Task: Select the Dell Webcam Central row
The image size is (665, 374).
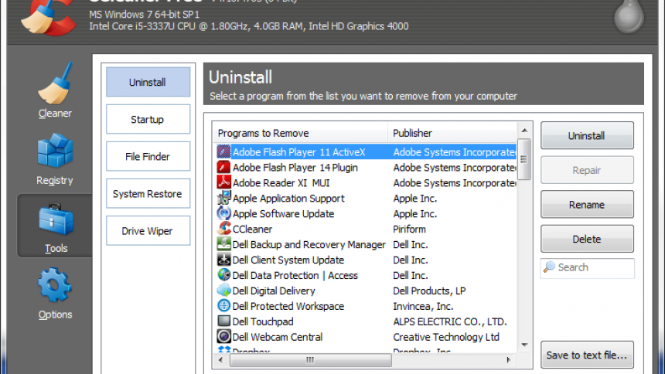Action: pos(365,337)
